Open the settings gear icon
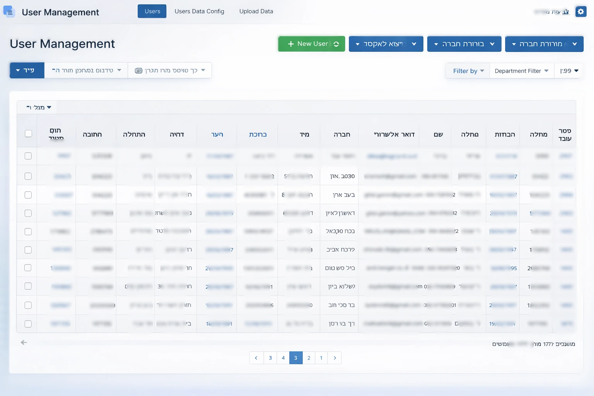Image resolution: width=594 pixels, height=396 pixels. click(580, 12)
